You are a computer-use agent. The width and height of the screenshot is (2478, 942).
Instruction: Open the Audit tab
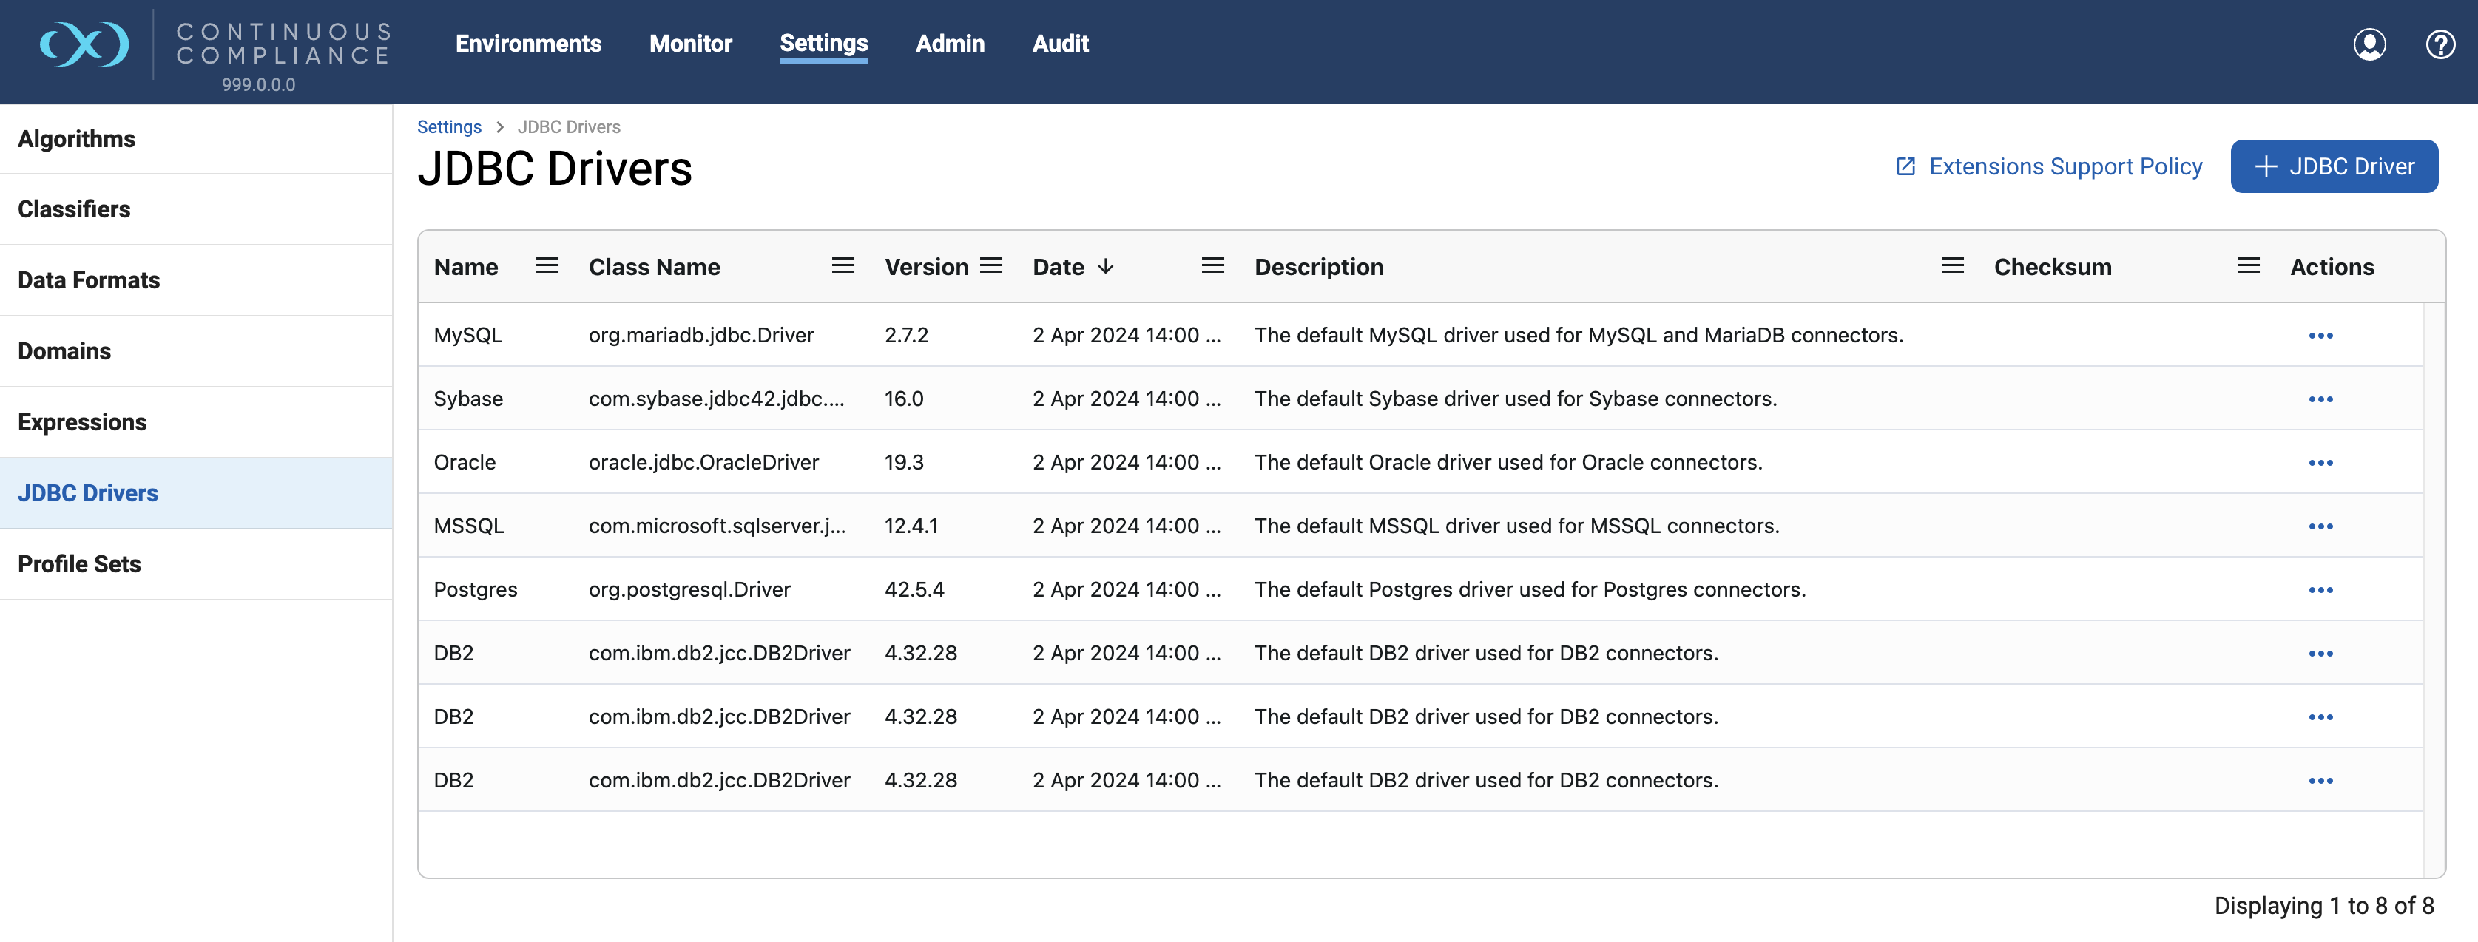pyautogui.click(x=1059, y=43)
